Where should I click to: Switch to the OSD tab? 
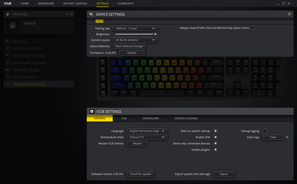tap(124, 118)
